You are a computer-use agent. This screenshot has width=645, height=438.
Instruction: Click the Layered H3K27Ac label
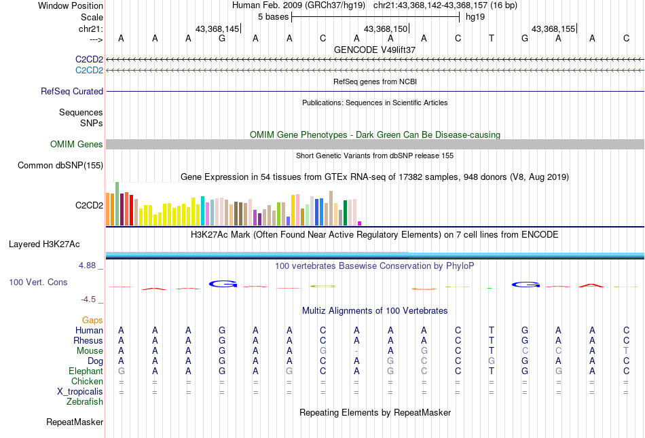coord(44,244)
